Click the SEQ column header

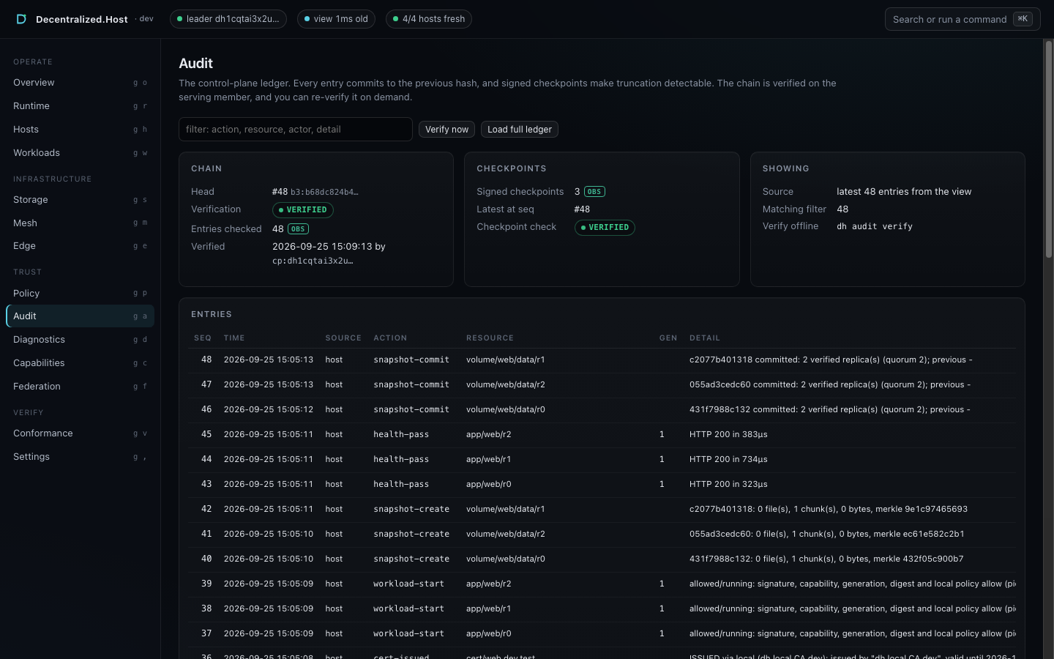click(x=203, y=338)
